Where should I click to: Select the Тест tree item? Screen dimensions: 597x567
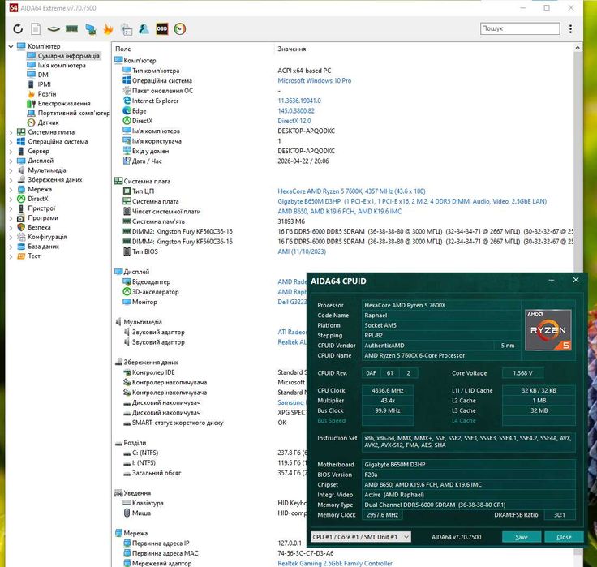tap(34, 256)
